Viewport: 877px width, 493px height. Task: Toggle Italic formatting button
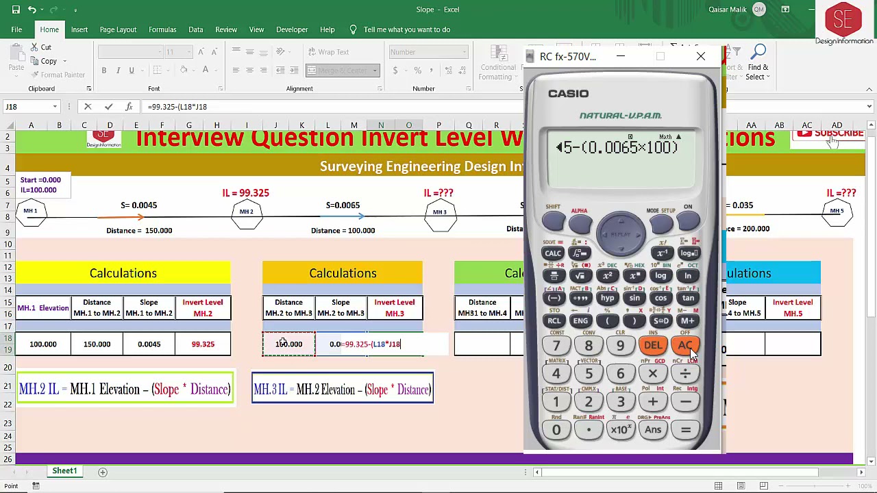click(118, 71)
